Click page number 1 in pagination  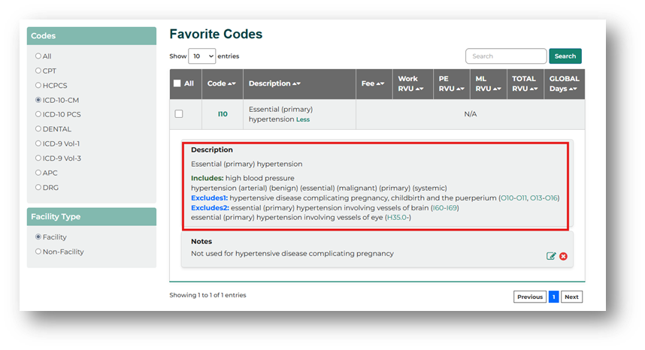point(553,297)
